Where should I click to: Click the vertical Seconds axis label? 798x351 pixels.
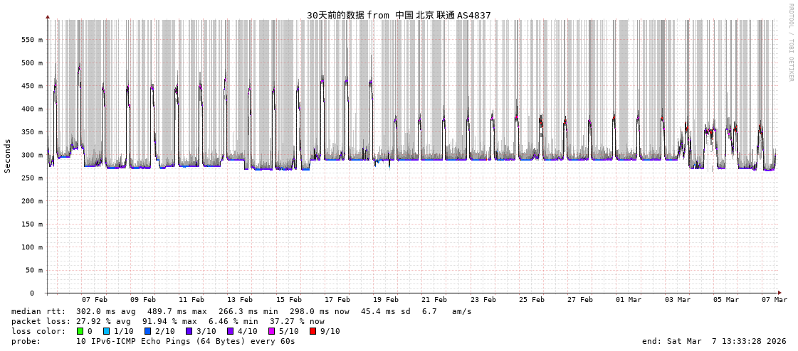point(8,156)
